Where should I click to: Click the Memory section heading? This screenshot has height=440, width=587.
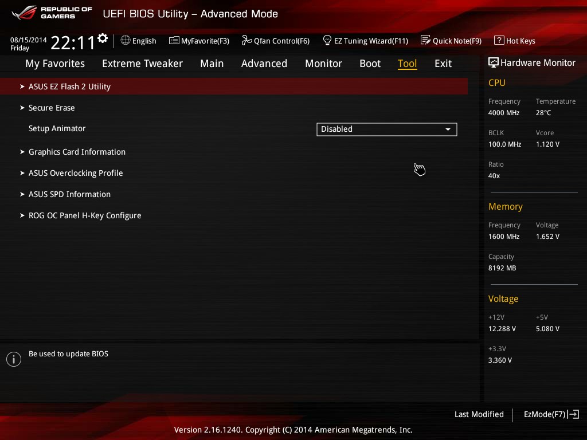(506, 206)
